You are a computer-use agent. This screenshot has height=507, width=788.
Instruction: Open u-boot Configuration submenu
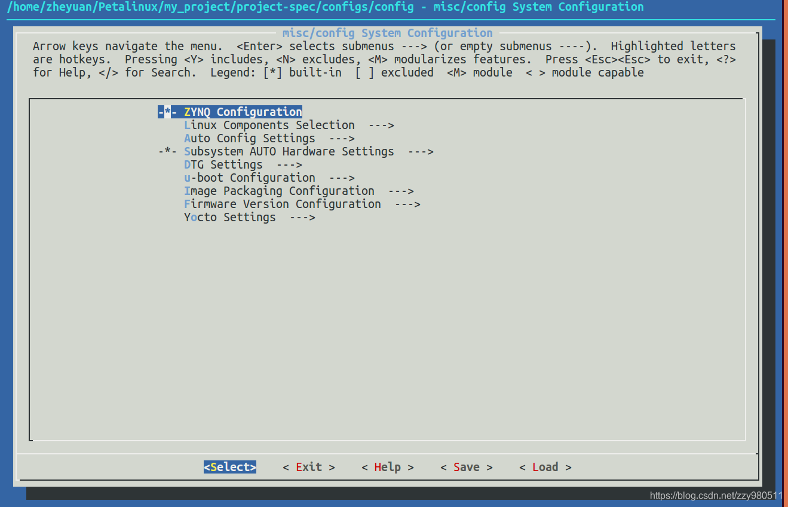click(x=269, y=178)
